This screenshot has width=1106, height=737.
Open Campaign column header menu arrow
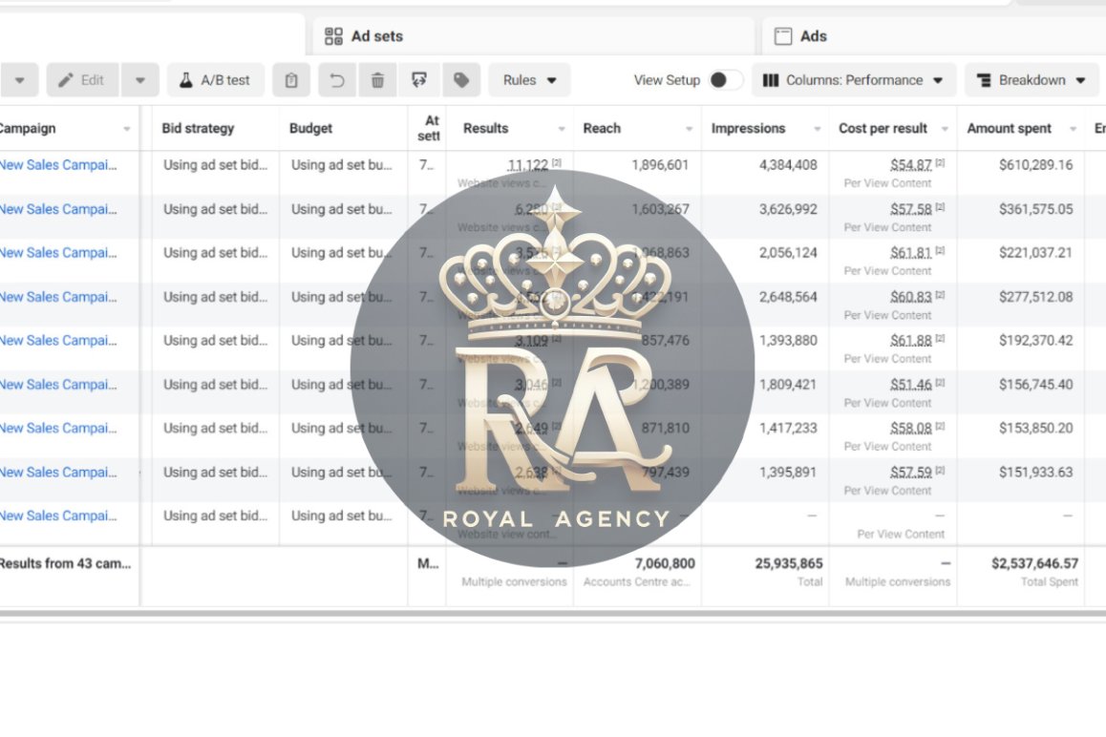[127, 129]
